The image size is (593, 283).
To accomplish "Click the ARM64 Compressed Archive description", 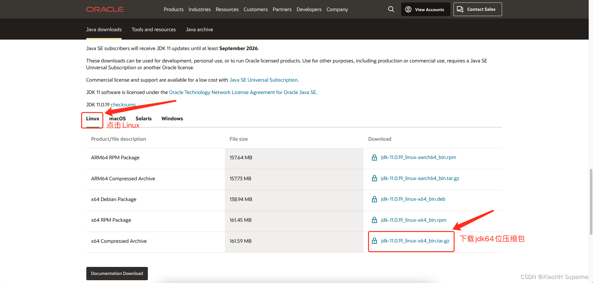I will [123, 179].
